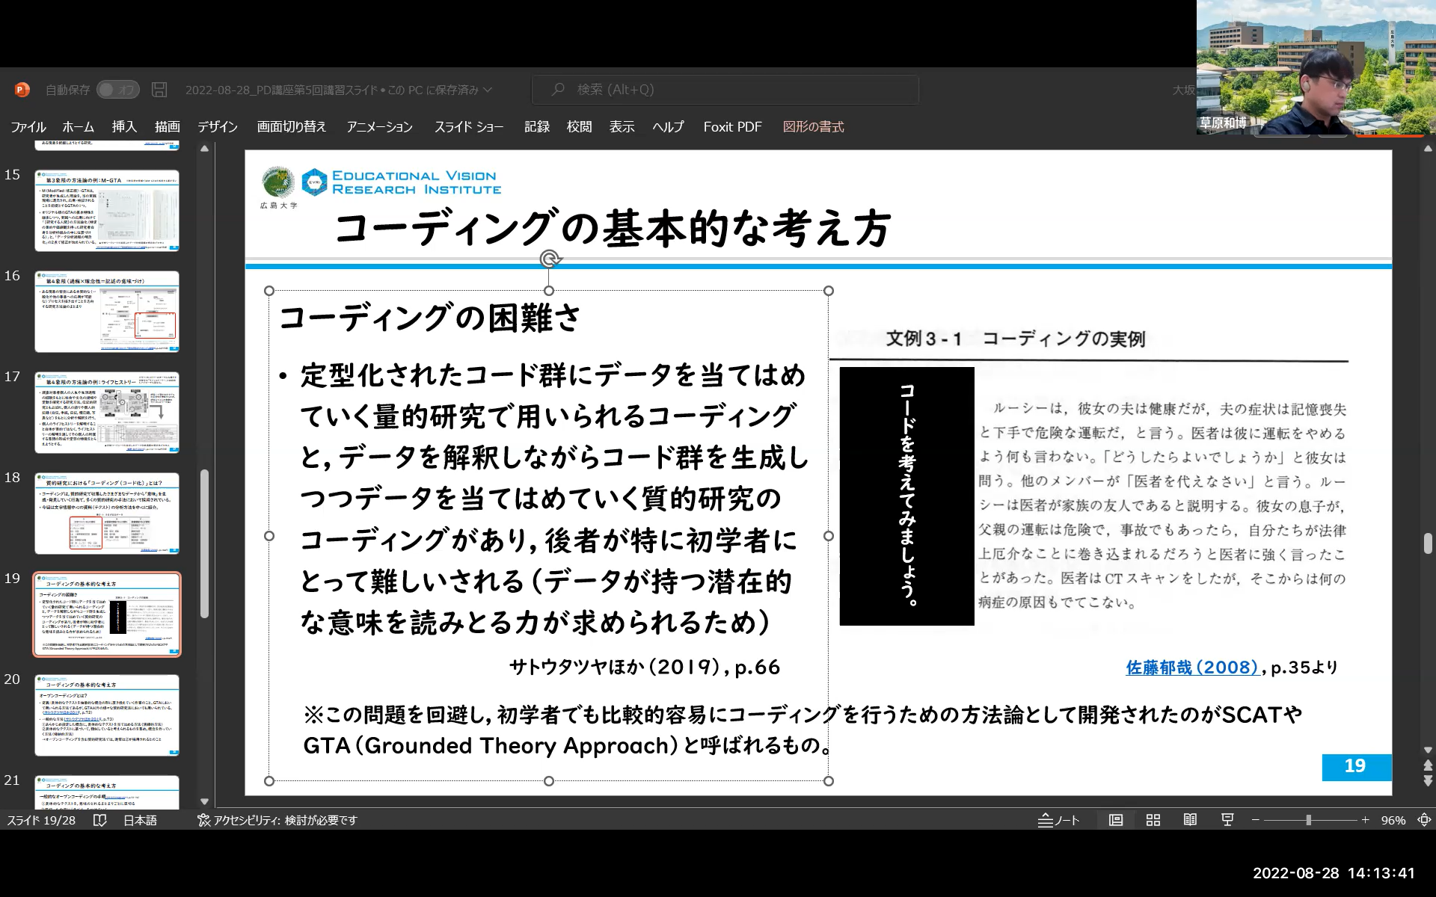
Task: Click the black box コードを考えてみましょう。
Action: [x=906, y=496]
